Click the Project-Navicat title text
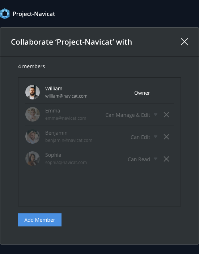This screenshot has height=254, width=199. click(x=34, y=14)
